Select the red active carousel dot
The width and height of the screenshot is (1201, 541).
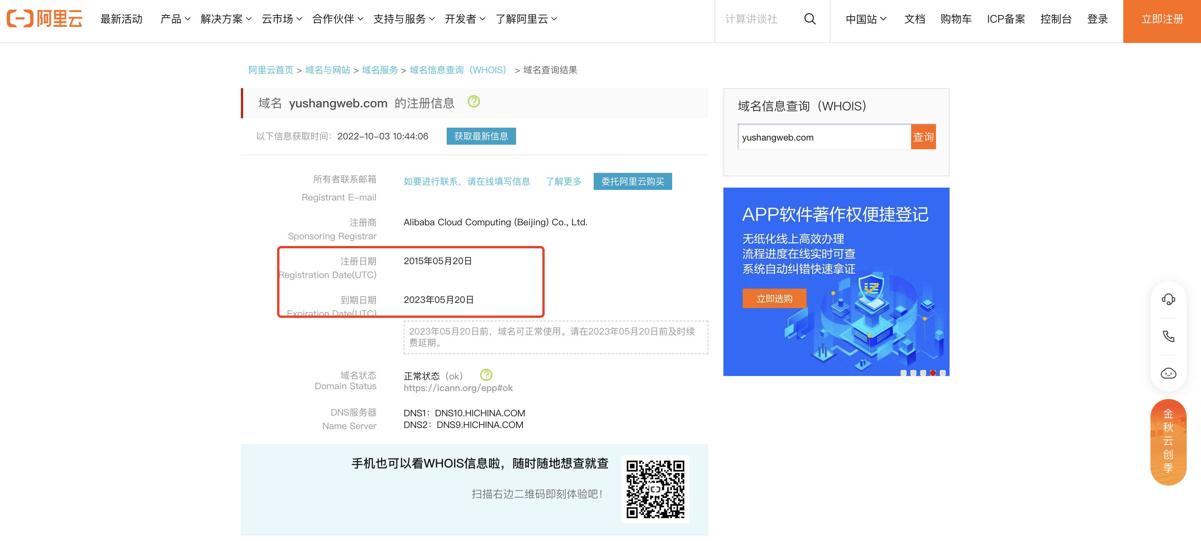pyautogui.click(x=933, y=373)
